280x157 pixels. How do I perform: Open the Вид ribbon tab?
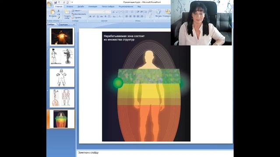(139, 7)
